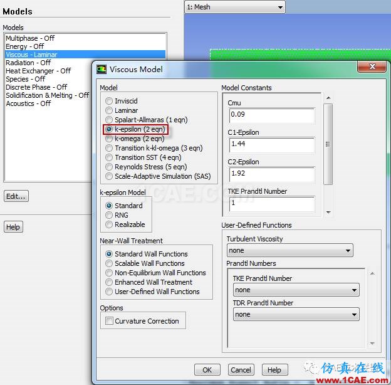391x385 pixels.
Task: Open the TKE Prandtl Number UDF dropdown
Action: pos(296,290)
